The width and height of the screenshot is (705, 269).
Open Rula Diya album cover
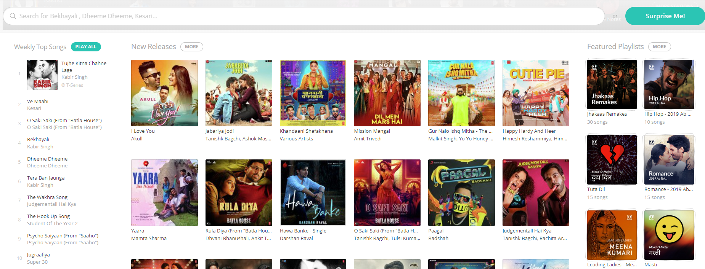(x=239, y=193)
